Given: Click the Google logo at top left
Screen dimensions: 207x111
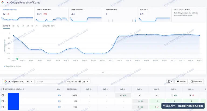Looking at the screenshot, I should click(x=2, y=2).
